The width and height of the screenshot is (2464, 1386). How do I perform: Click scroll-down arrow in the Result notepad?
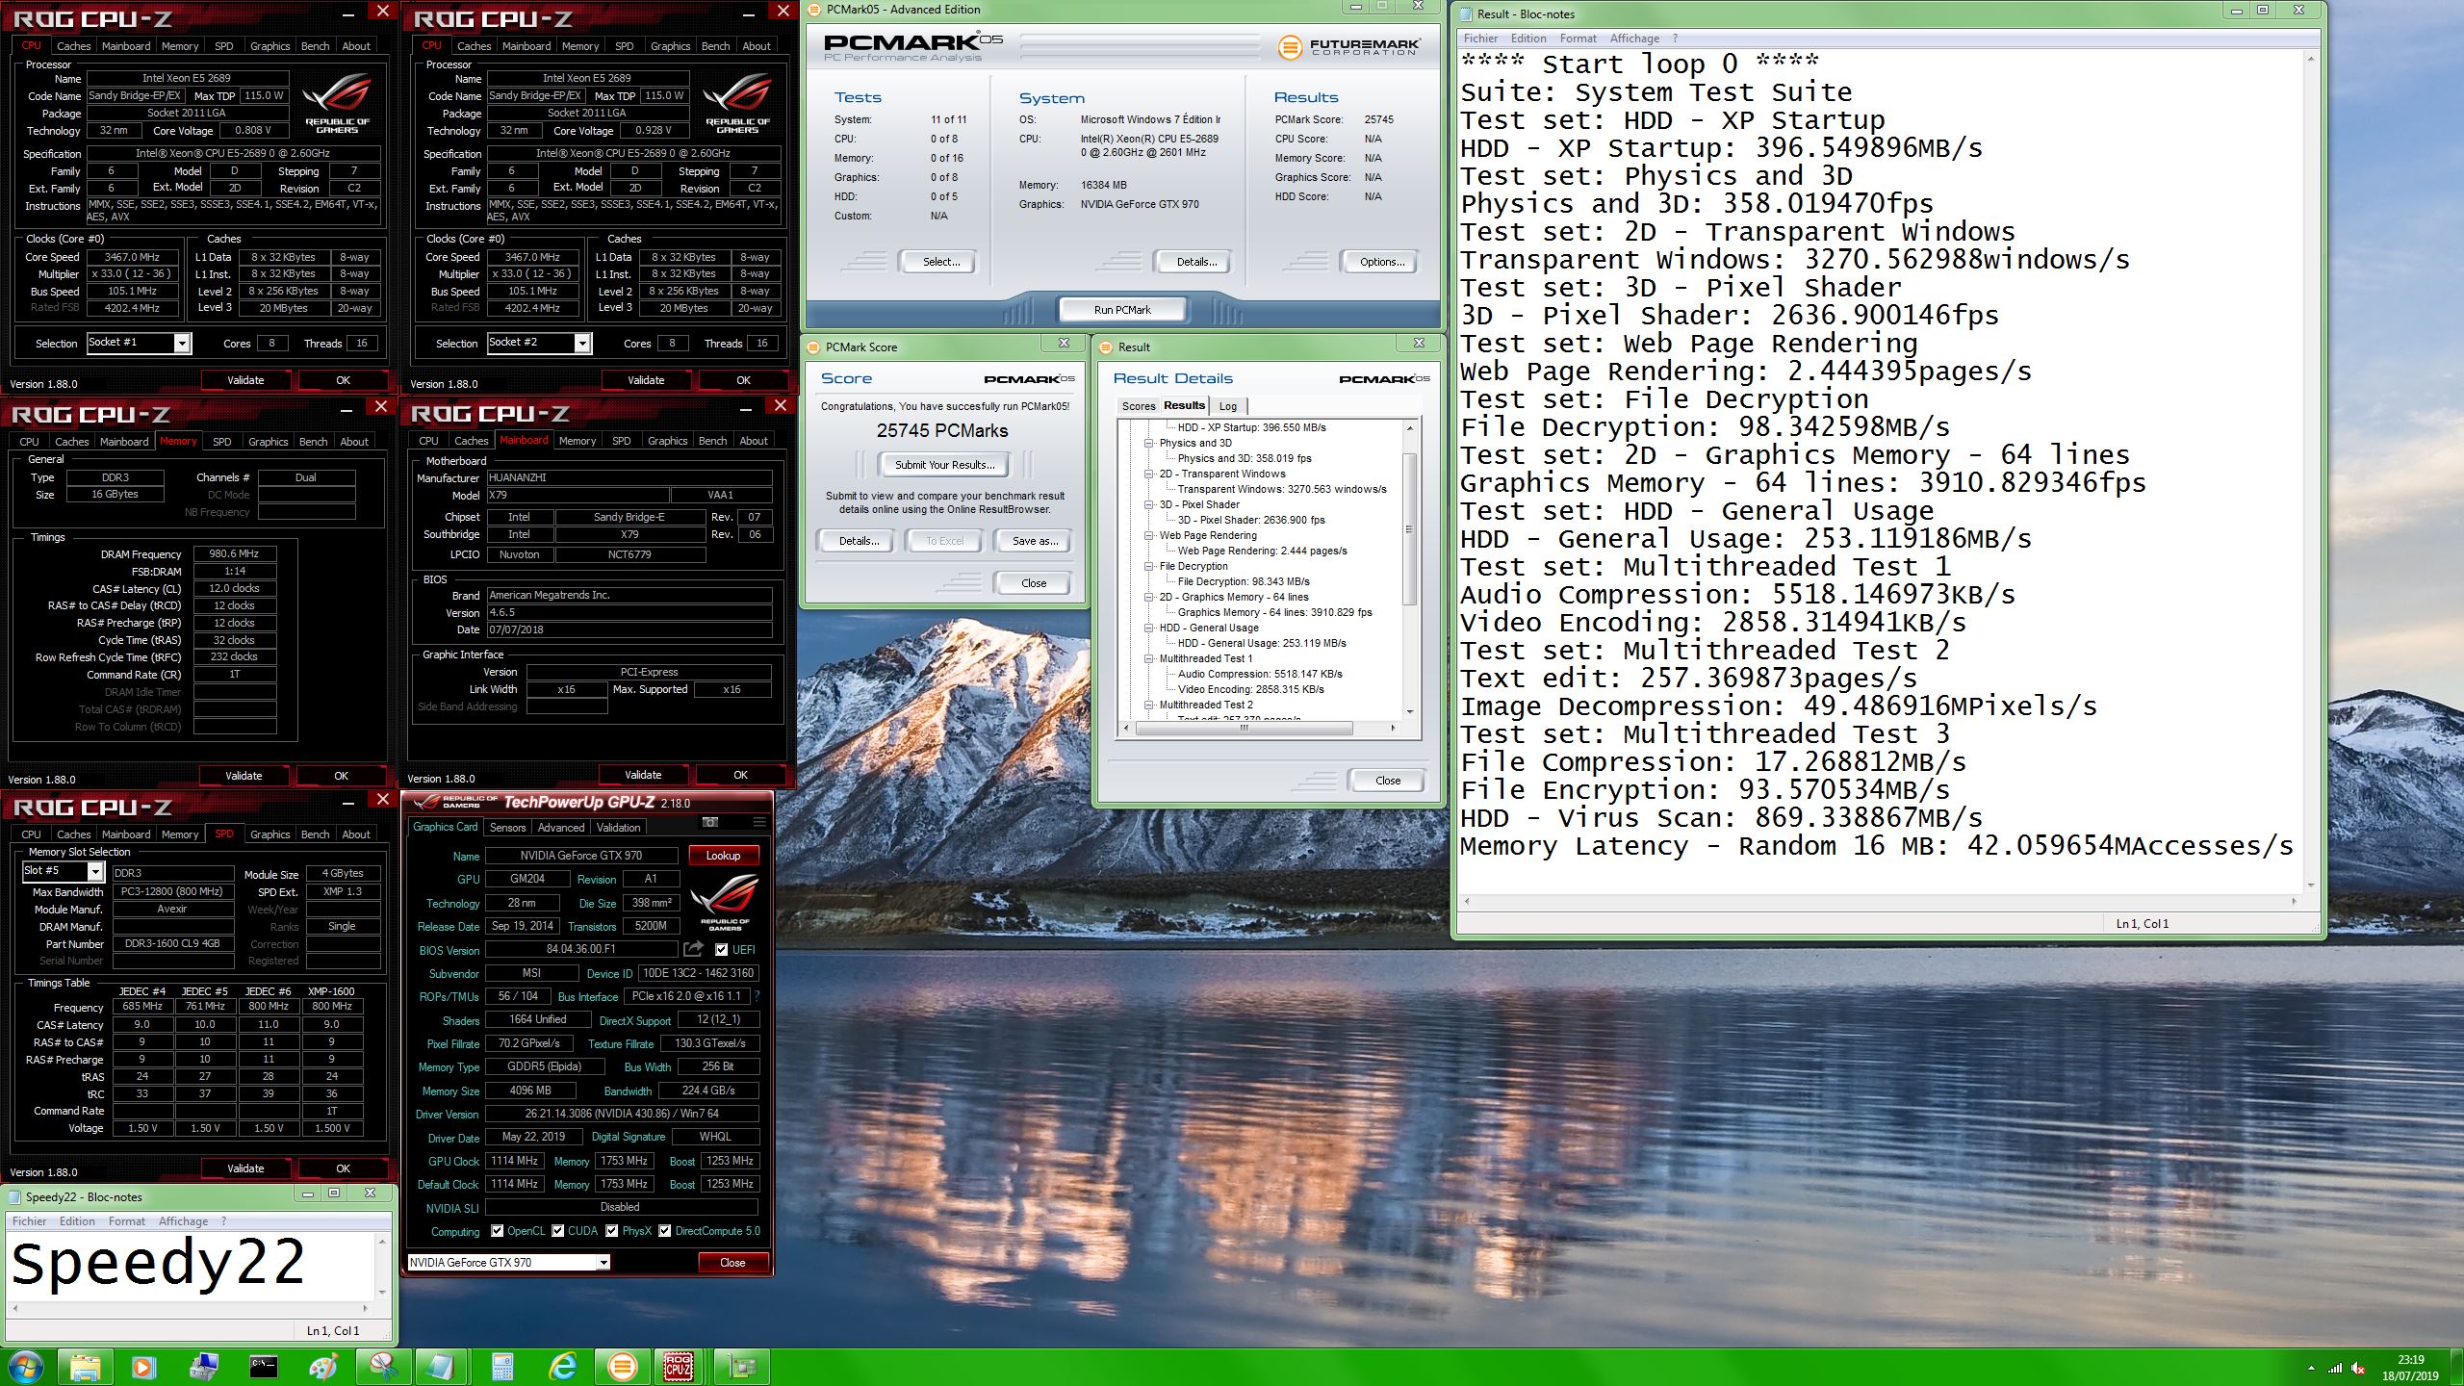pos(2311,885)
